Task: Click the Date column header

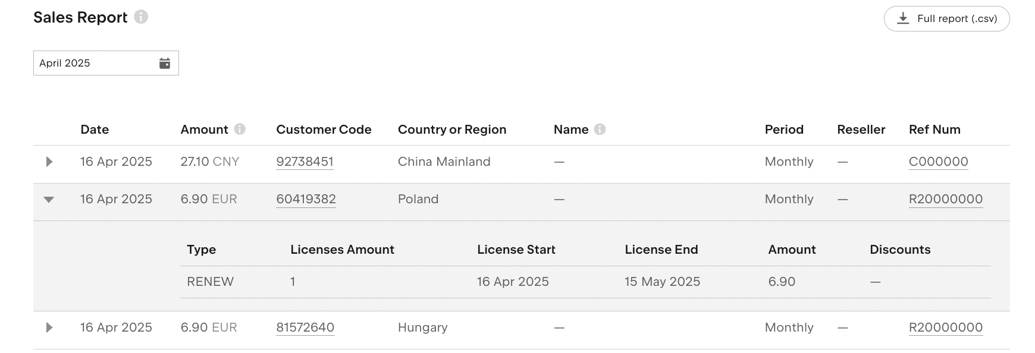Action: click(95, 130)
